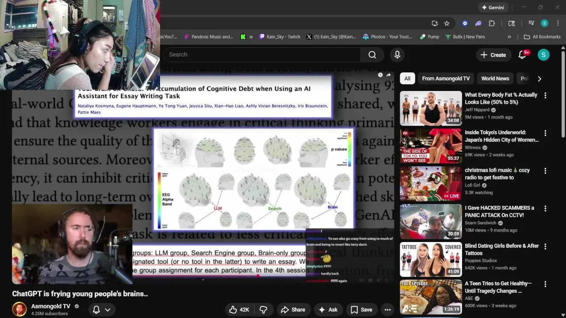Show more filter chips with right arrow

point(539,79)
